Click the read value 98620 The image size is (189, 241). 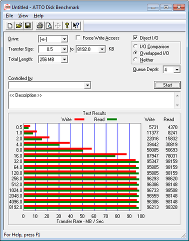tap(171, 178)
